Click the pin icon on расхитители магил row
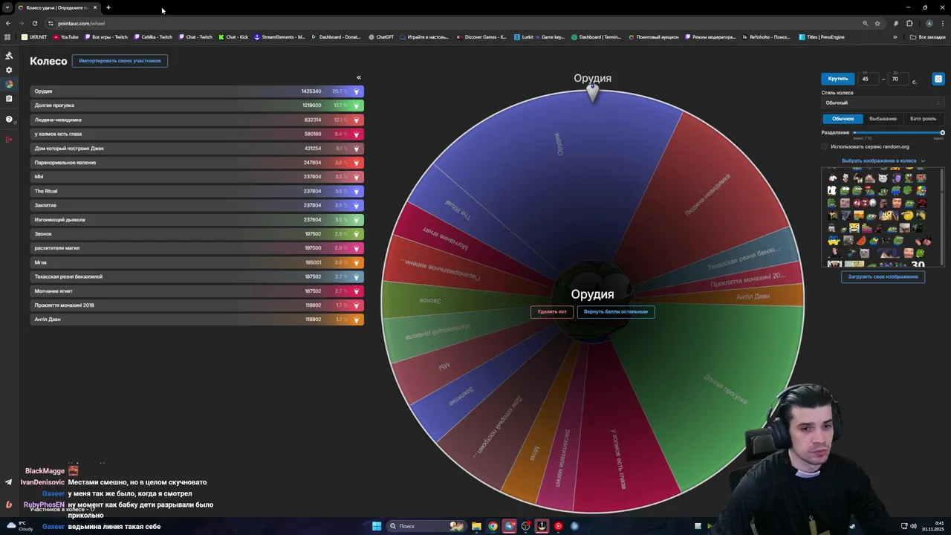Image resolution: width=951 pixels, height=535 pixels. [x=357, y=248]
